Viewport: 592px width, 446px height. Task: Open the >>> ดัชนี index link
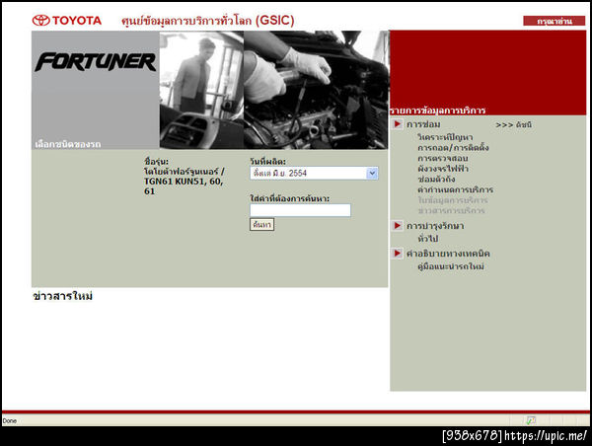tap(513, 124)
